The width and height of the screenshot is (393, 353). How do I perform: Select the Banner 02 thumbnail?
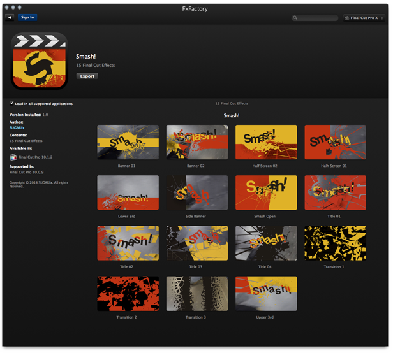point(197,142)
